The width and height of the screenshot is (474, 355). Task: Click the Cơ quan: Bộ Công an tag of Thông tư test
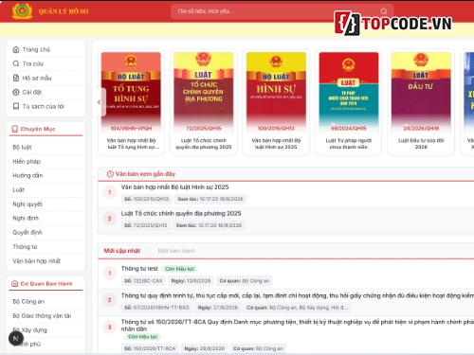click(x=245, y=281)
